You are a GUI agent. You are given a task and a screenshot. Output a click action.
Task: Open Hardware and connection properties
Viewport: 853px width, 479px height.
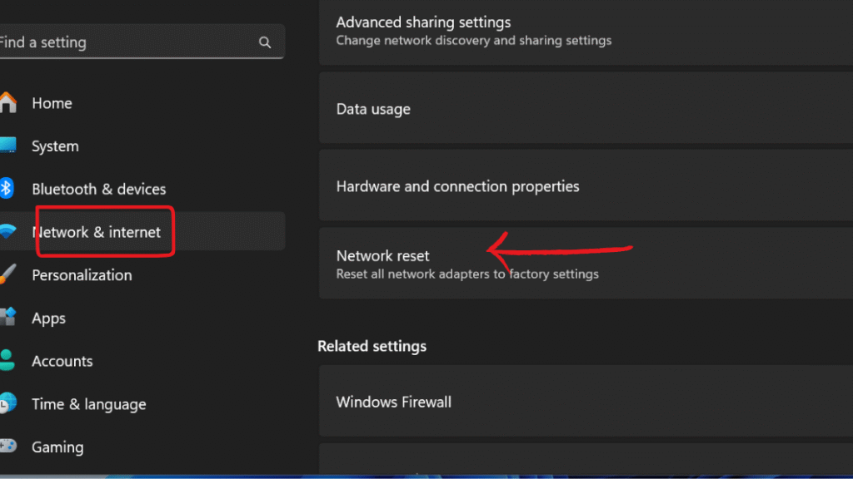(586, 185)
